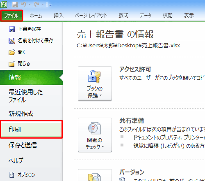Click the small document icon under バージョン
Screen dimensions: 205x181
click(122, 179)
